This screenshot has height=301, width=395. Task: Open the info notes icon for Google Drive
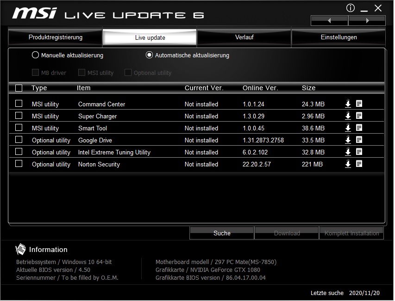pos(360,140)
